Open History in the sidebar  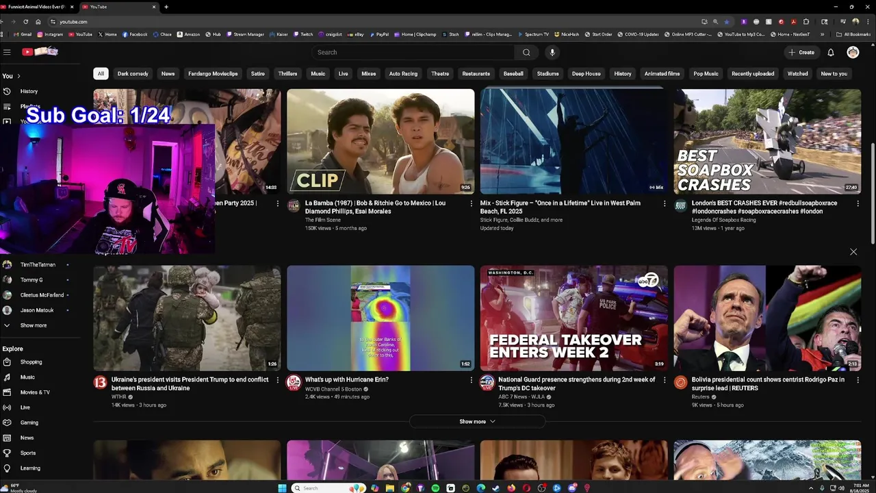(29, 91)
